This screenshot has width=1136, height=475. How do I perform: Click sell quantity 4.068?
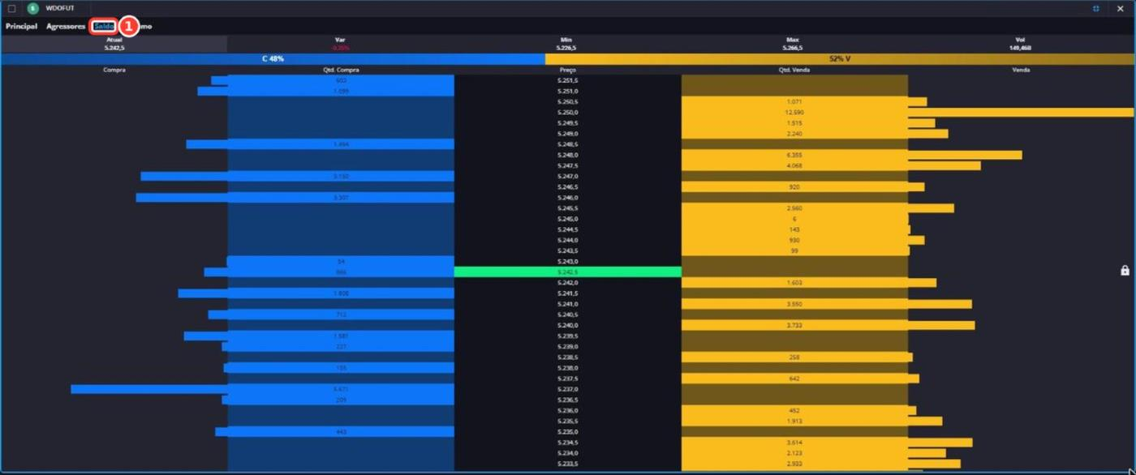pyautogui.click(x=794, y=165)
